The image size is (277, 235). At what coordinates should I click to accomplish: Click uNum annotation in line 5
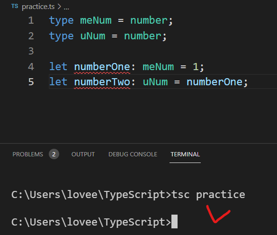[x=155, y=82]
